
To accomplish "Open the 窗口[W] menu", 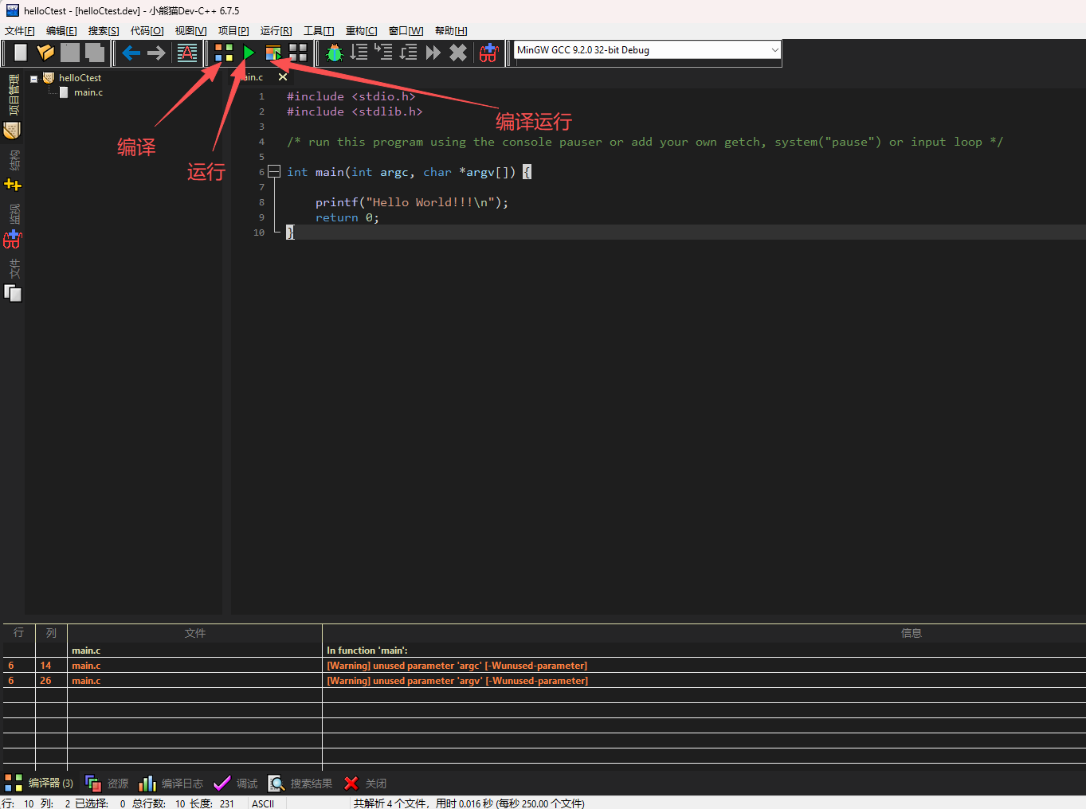I will pyautogui.click(x=406, y=31).
